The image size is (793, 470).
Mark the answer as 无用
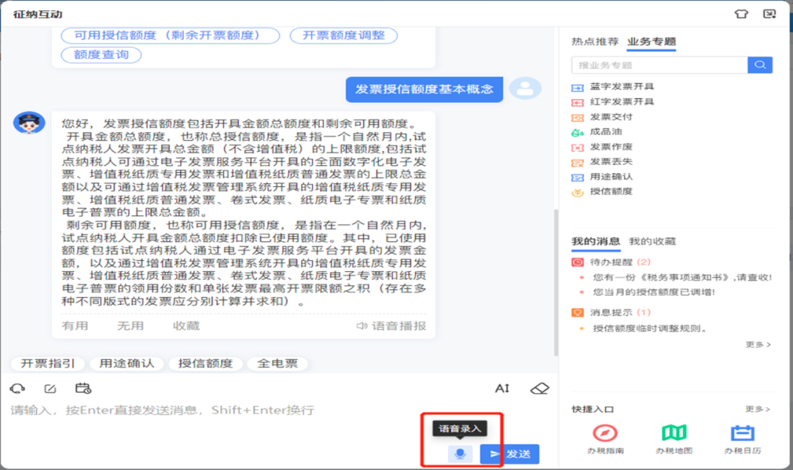coord(131,326)
